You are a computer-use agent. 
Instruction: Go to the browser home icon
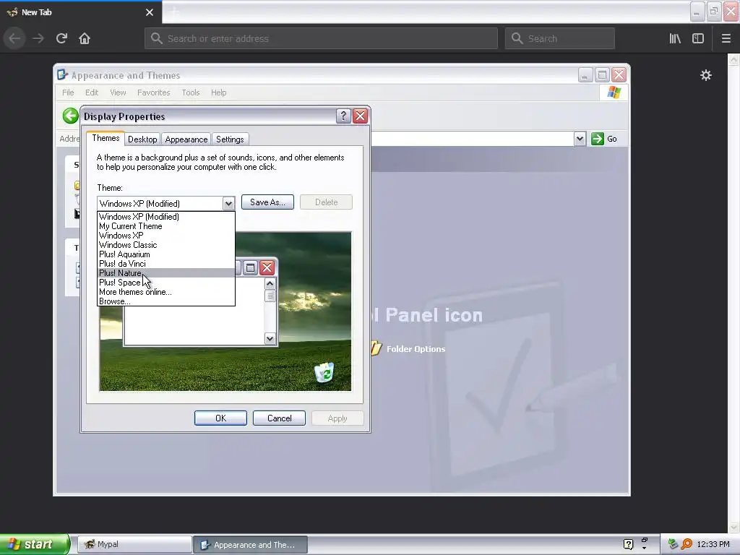(85, 38)
